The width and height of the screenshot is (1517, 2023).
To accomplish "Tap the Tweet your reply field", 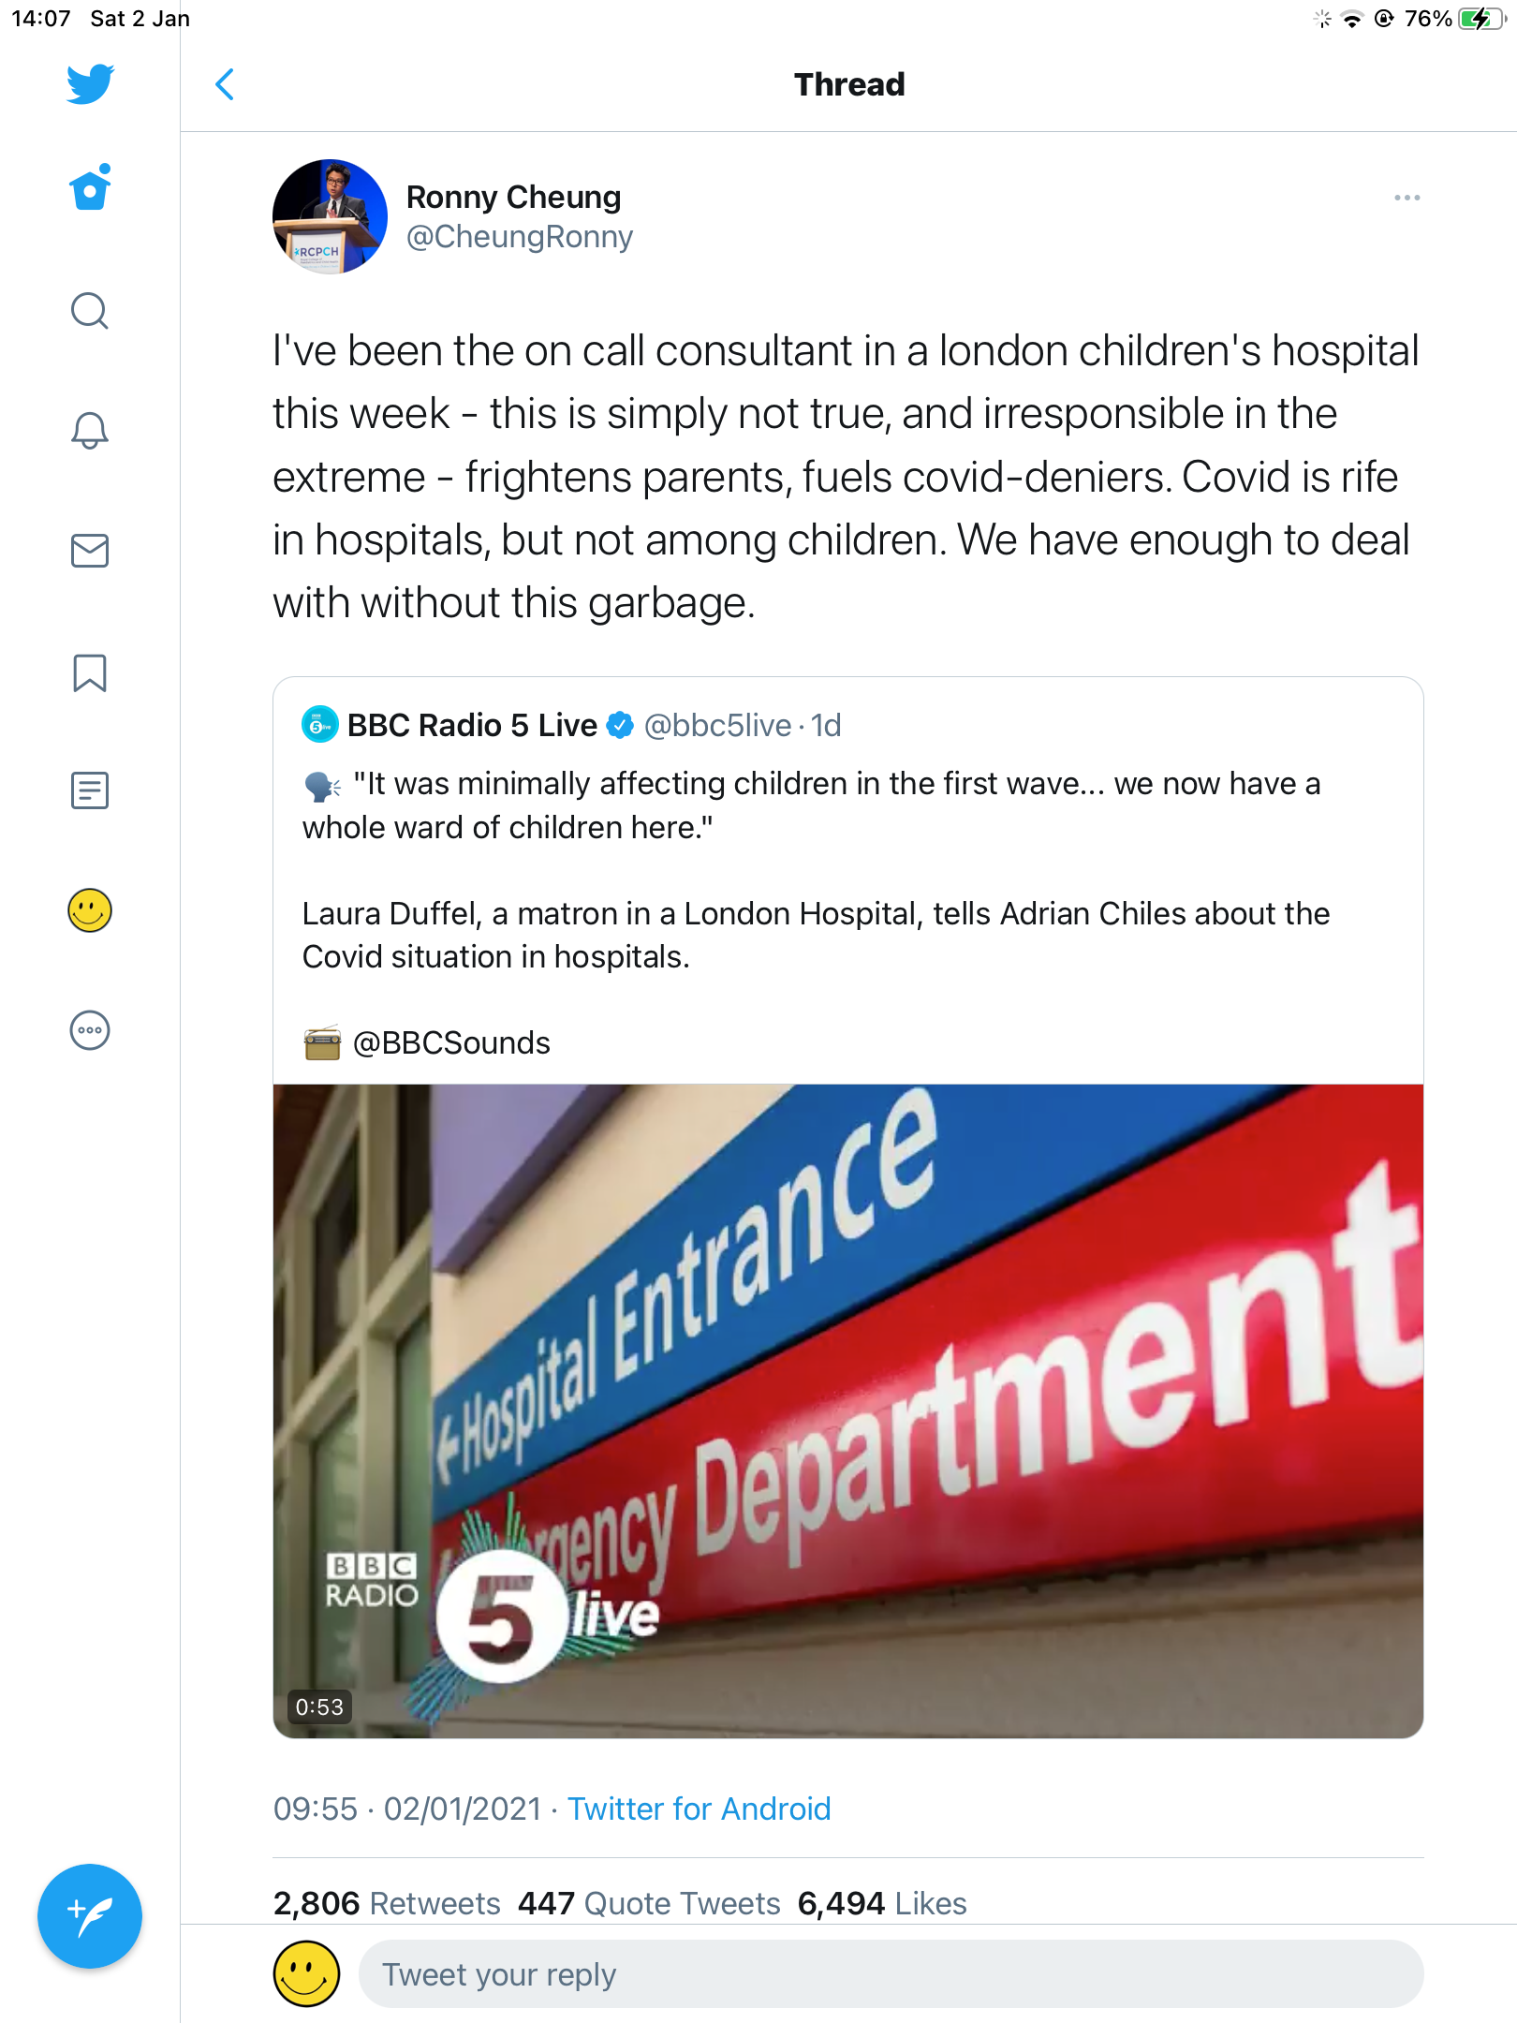I will (x=890, y=1974).
